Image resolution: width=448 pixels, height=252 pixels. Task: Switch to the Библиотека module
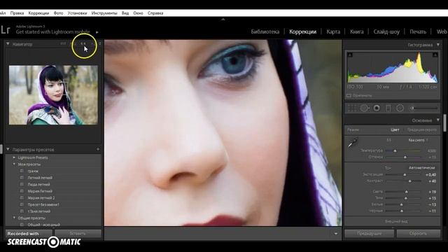[x=265, y=31]
